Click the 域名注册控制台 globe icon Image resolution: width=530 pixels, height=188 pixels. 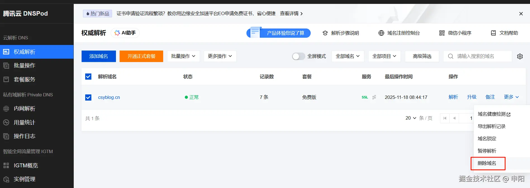(x=381, y=33)
